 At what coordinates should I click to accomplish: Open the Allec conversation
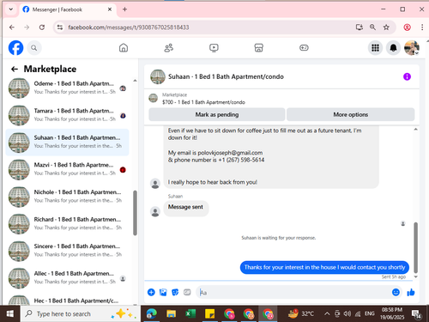click(x=67, y=278)
